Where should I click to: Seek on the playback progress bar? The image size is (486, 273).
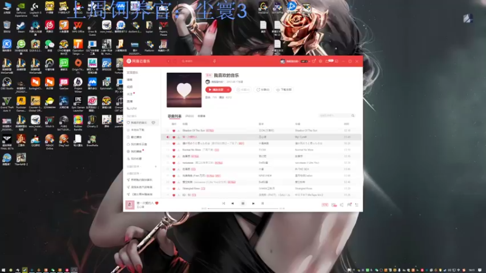243,209
